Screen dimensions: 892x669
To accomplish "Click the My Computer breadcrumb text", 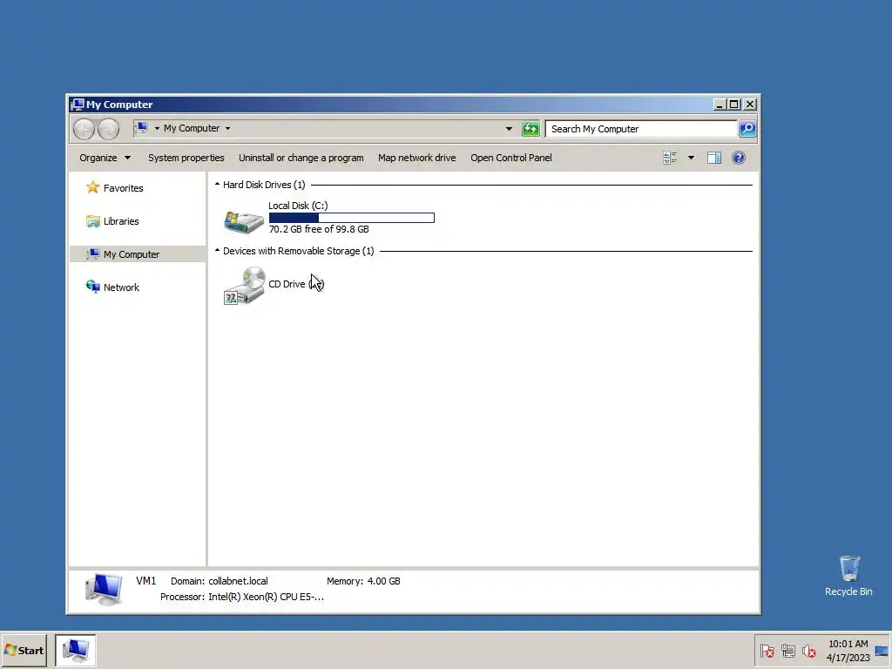I will [192, 128].
